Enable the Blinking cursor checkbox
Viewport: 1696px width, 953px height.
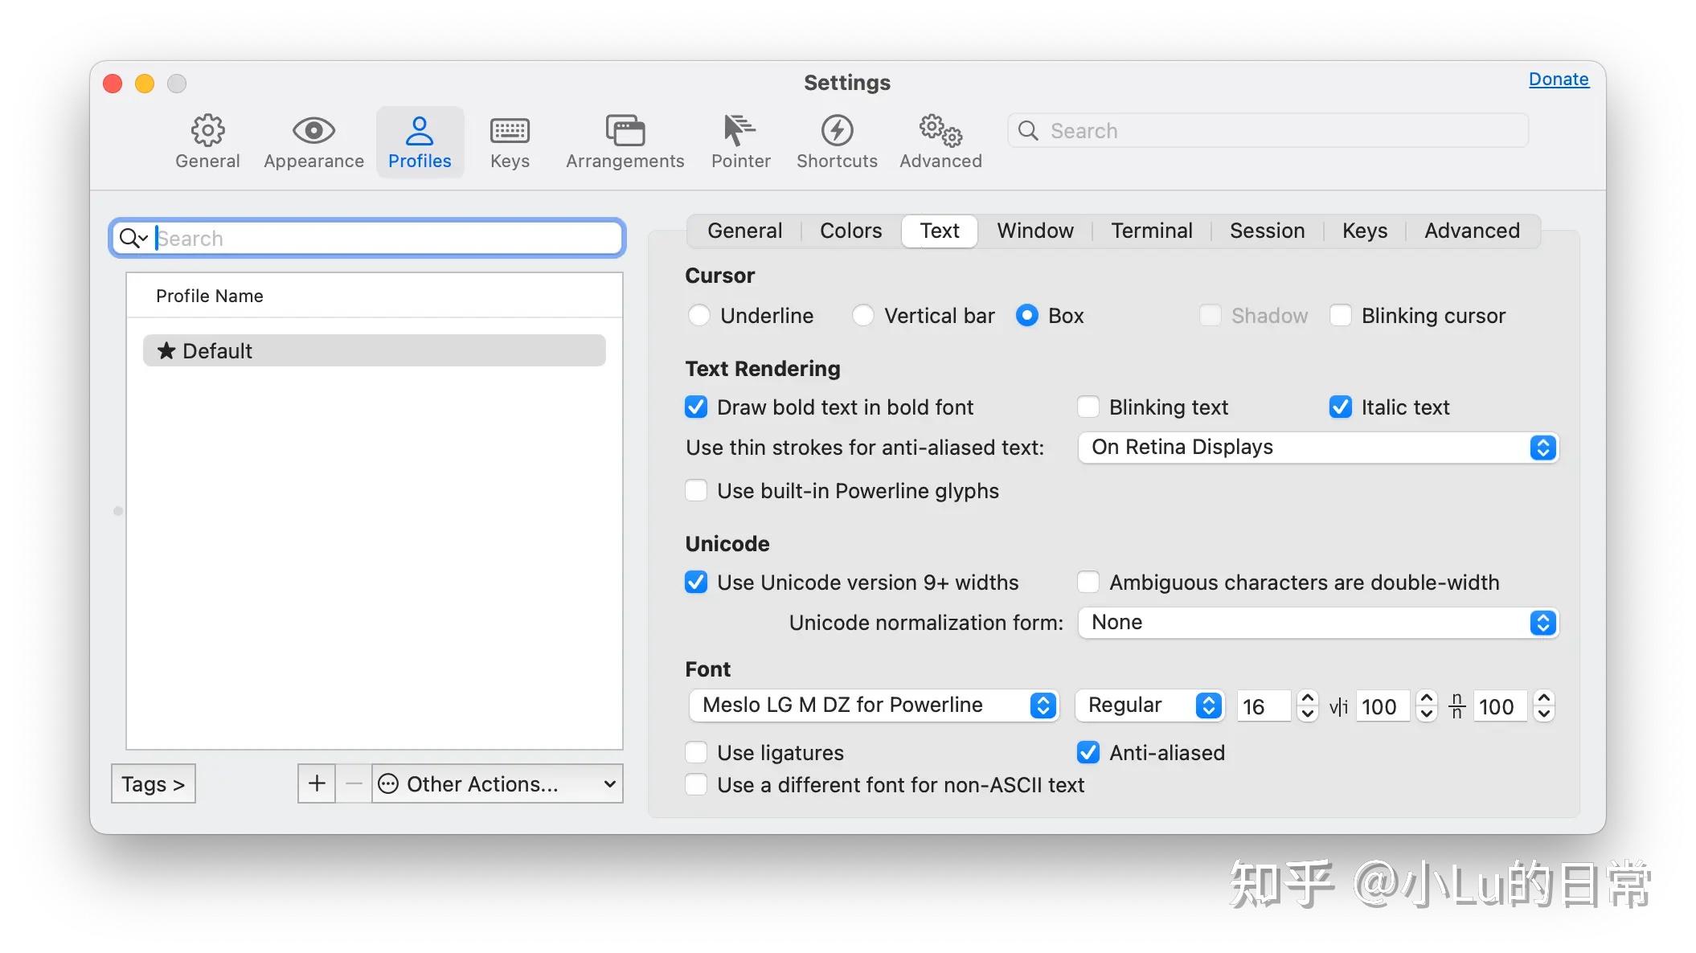[1341, 316]
